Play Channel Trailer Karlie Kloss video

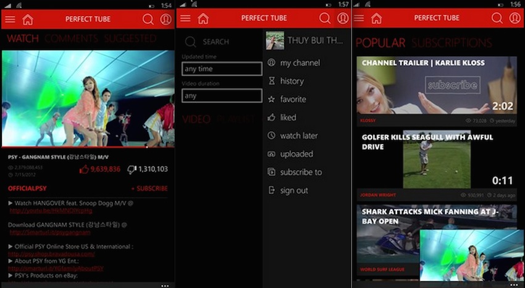(x=437, y=85)
